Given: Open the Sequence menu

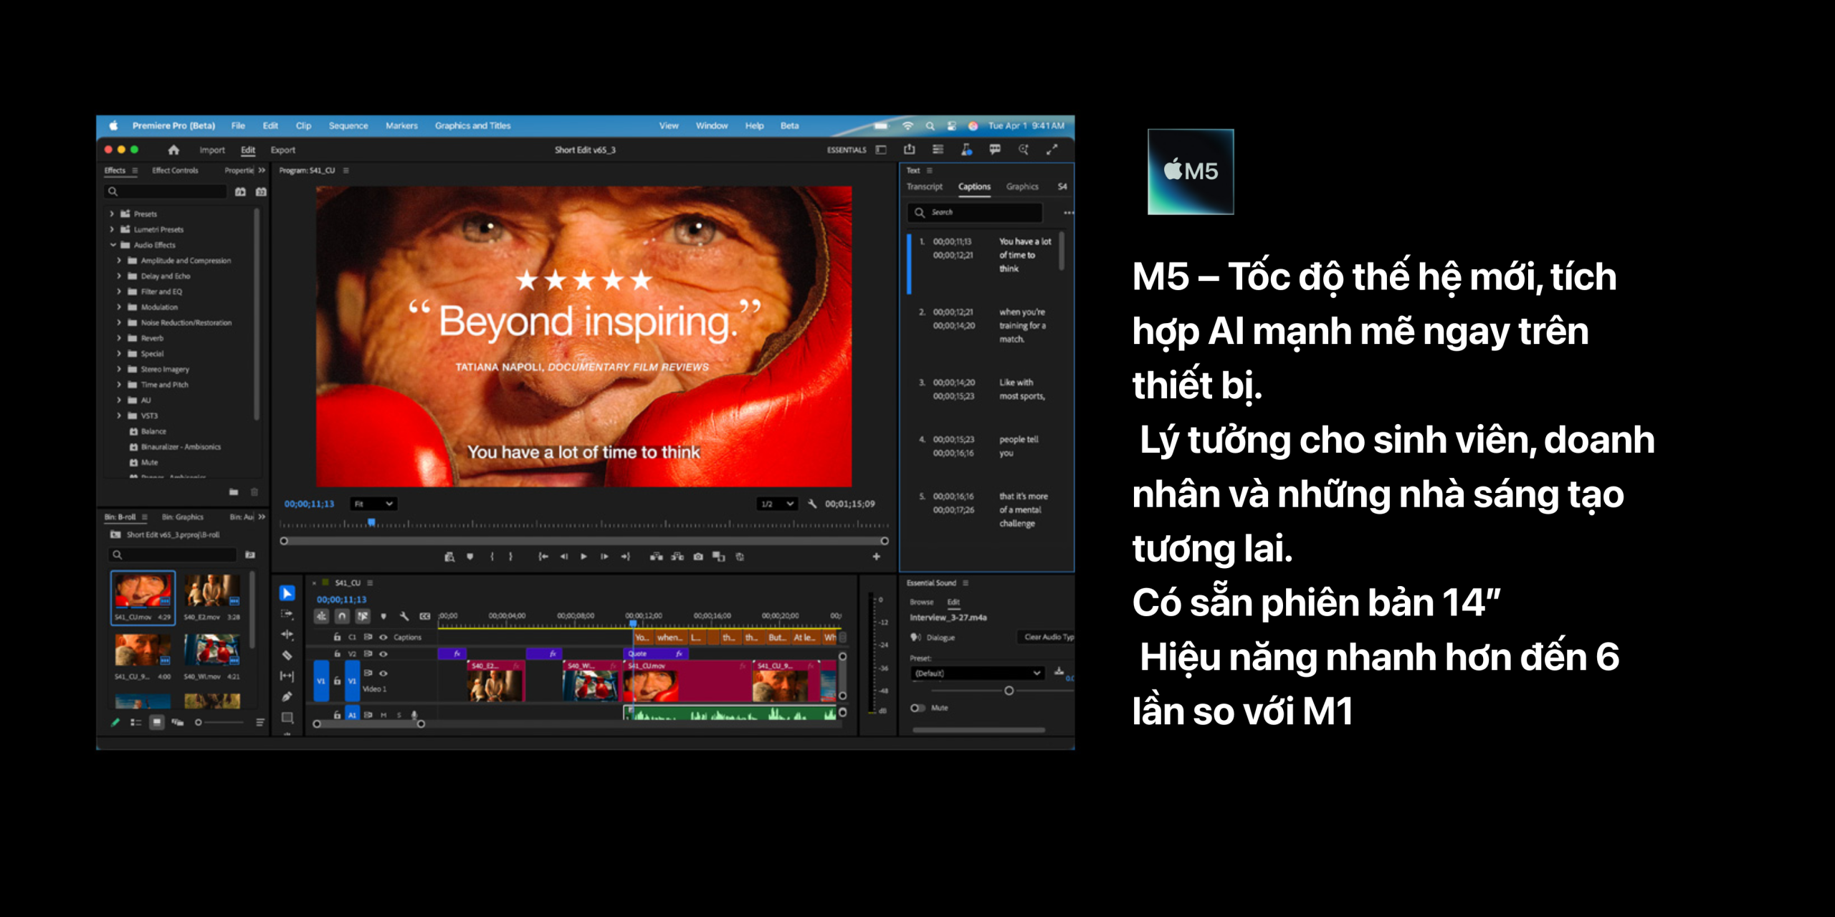Looking at the screenshot, I should coord(348,125).
